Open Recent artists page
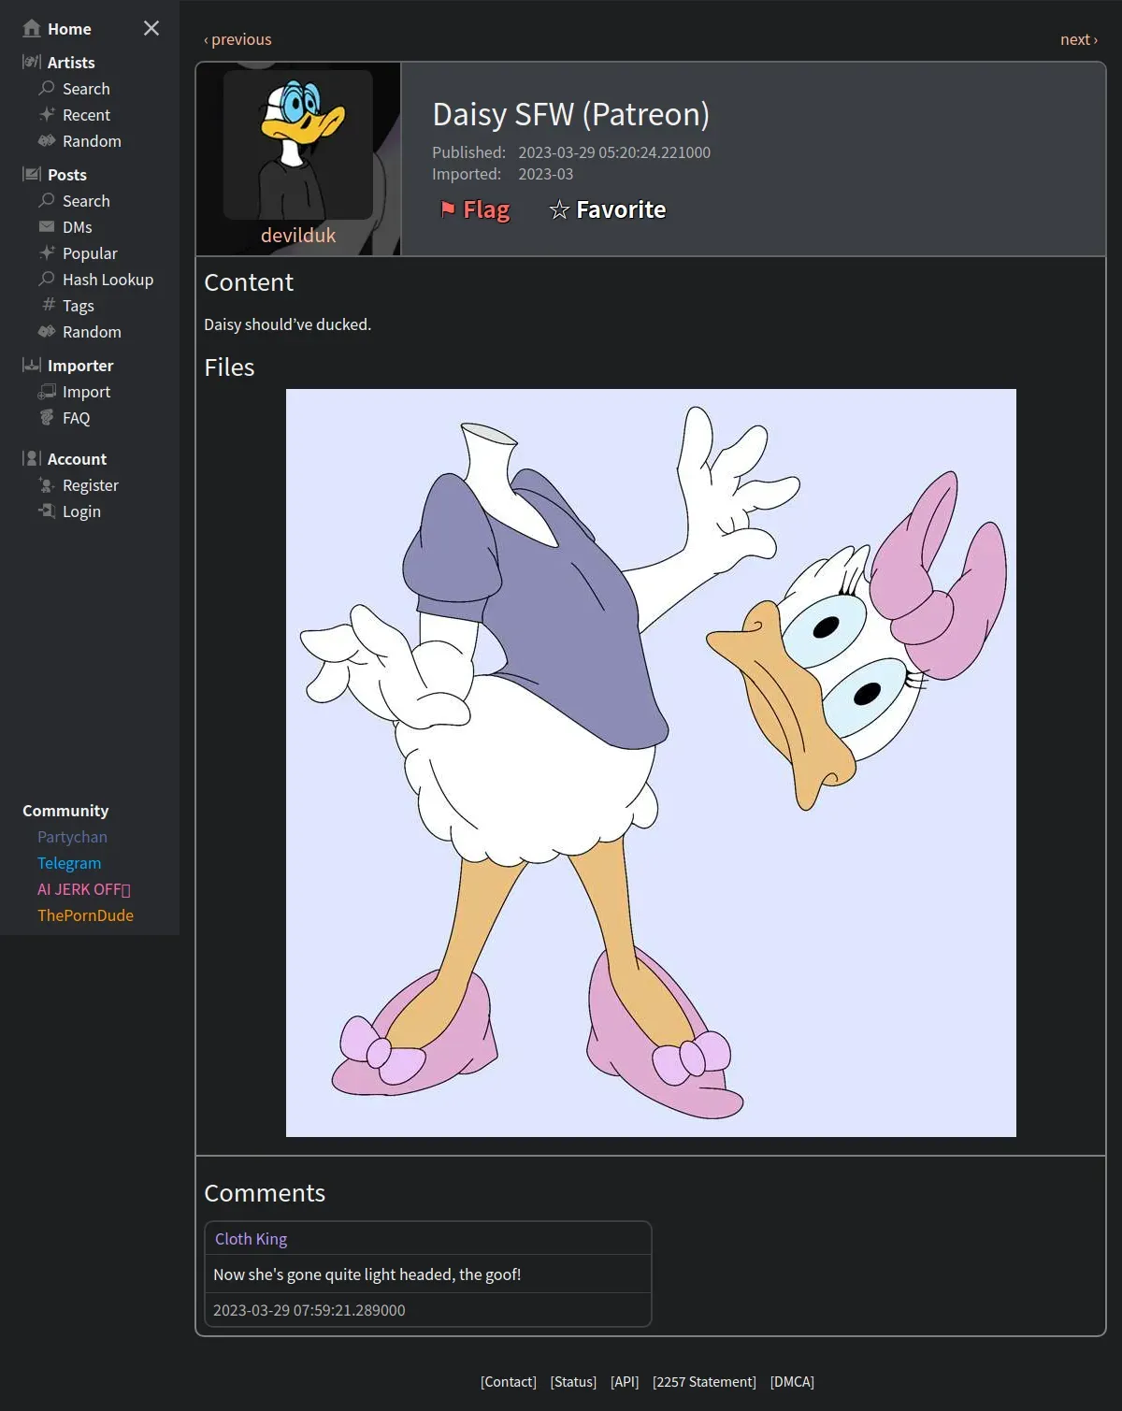Viewport: 1122px width, 1411px height. click(x=86, y=115)
